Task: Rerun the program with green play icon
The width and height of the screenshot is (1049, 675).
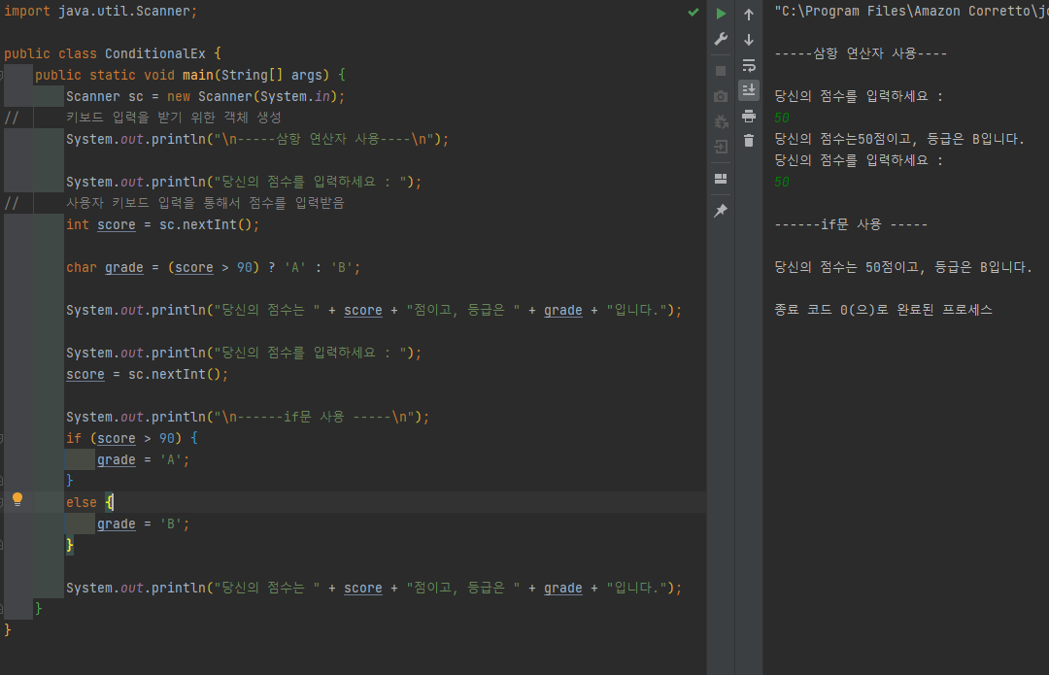Action: pyautogui.click(x=721, y=14)
